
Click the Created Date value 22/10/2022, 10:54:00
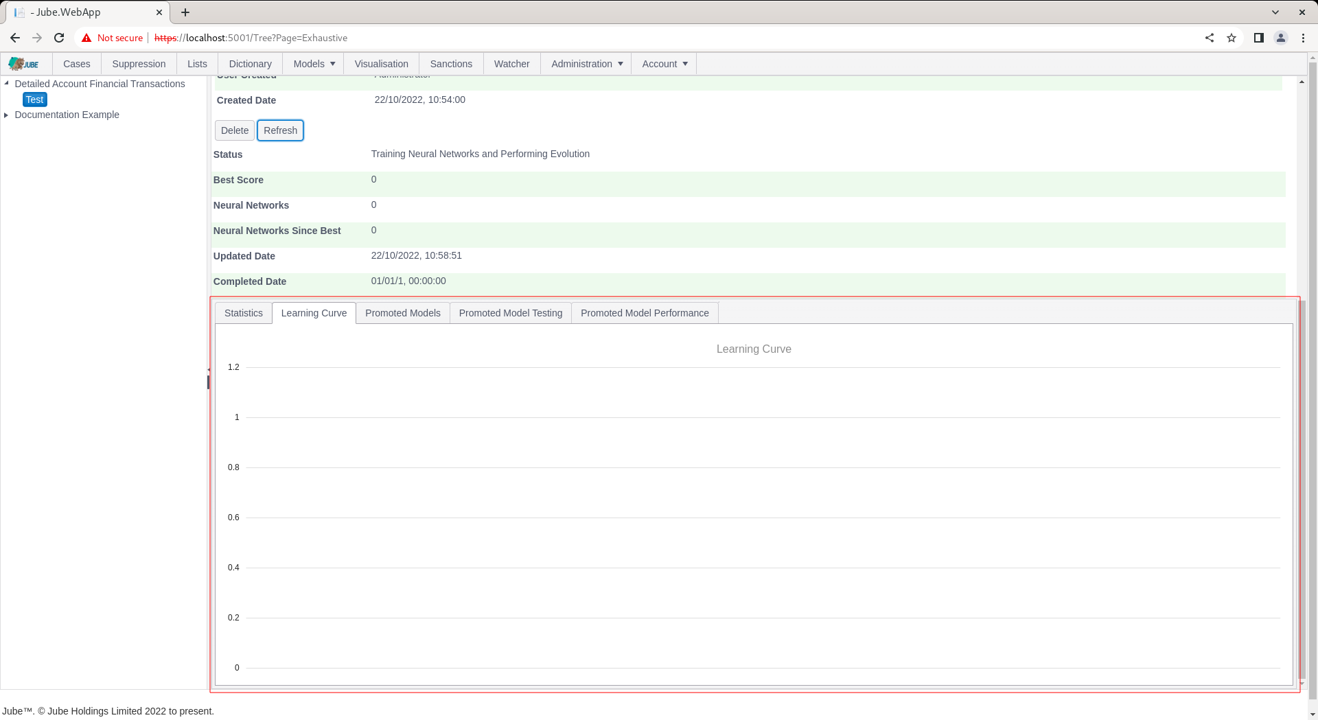pos(419,100)
